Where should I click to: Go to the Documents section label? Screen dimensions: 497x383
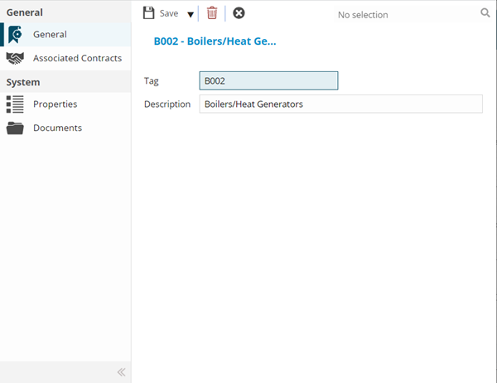point(57,128)
